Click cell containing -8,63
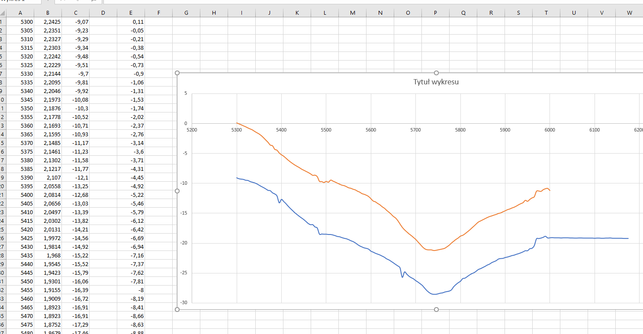Screen dimensions: 643x334 tap(131, 324)
